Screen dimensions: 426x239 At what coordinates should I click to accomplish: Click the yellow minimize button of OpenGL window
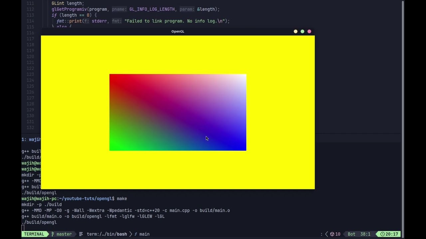pyautogui.click(x=296, y=32)
